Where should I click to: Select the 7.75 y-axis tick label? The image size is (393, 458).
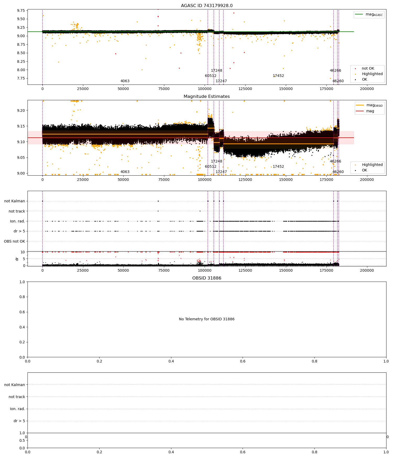[x=21, y=79]
